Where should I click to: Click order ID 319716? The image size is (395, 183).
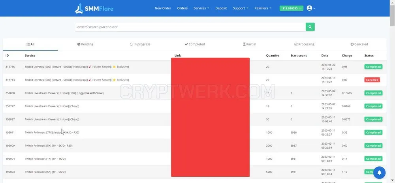(10, 67)
